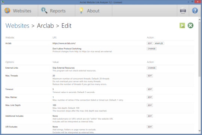Close the Link Analyzer window
Screen dimensions: 202x135
(x=198, y=1)
